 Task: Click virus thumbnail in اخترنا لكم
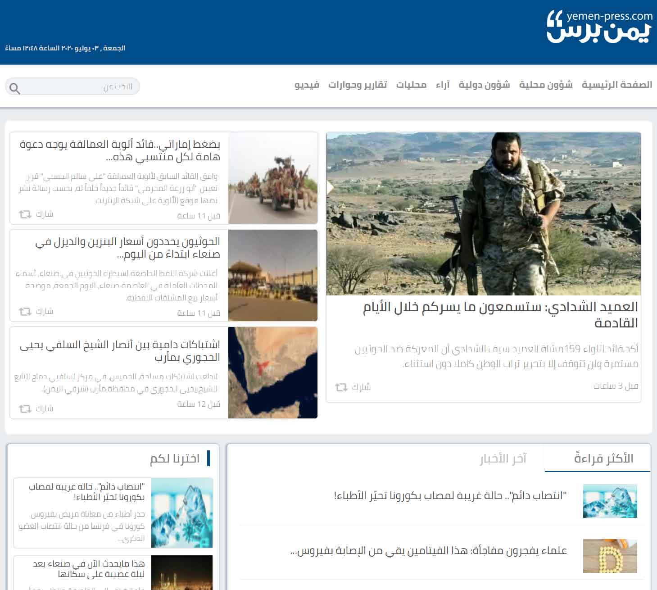pyautogui.click(x=182, y=513)
